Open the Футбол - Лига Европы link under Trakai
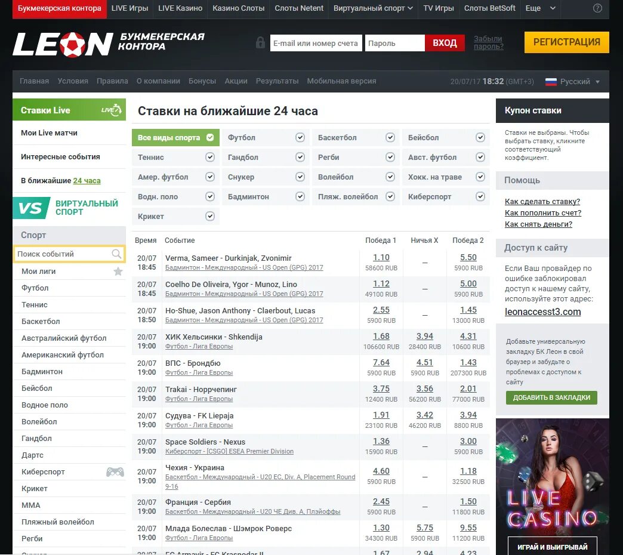Image resolution: width=623 pixels, height=555 pixels. coord(199,399)
